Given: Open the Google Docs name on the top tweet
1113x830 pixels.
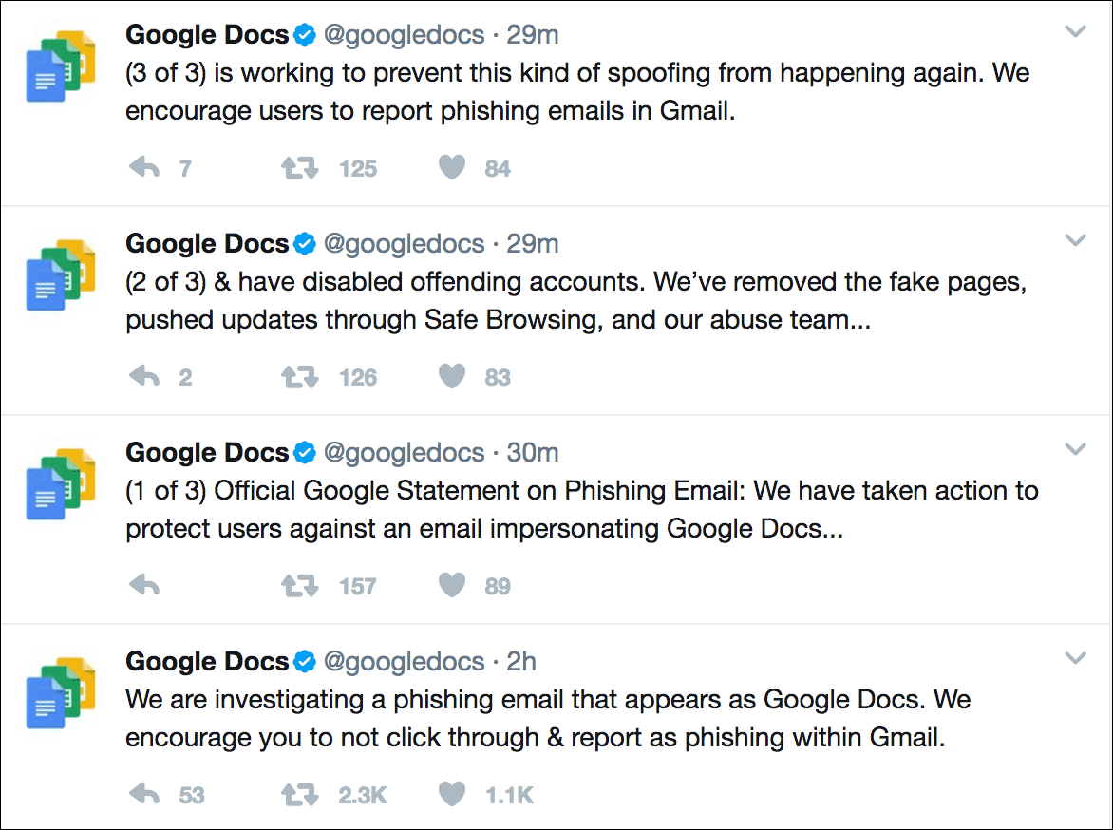Looking at the screenshot, I should coord(207,35).
